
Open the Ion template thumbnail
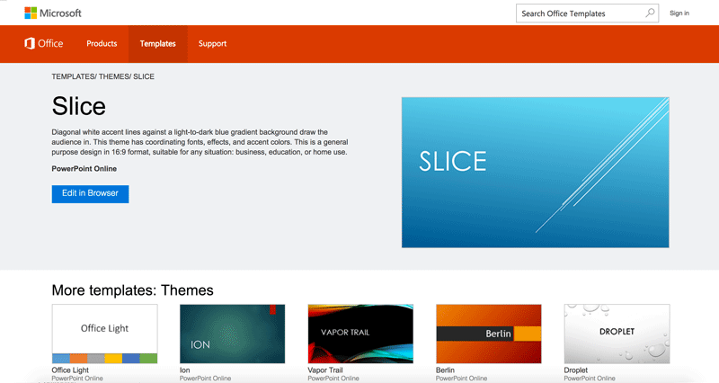click(x=232, y=334)
